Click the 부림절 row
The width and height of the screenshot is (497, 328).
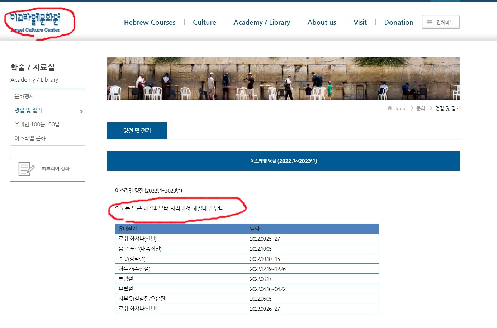[x=247, y=279]
